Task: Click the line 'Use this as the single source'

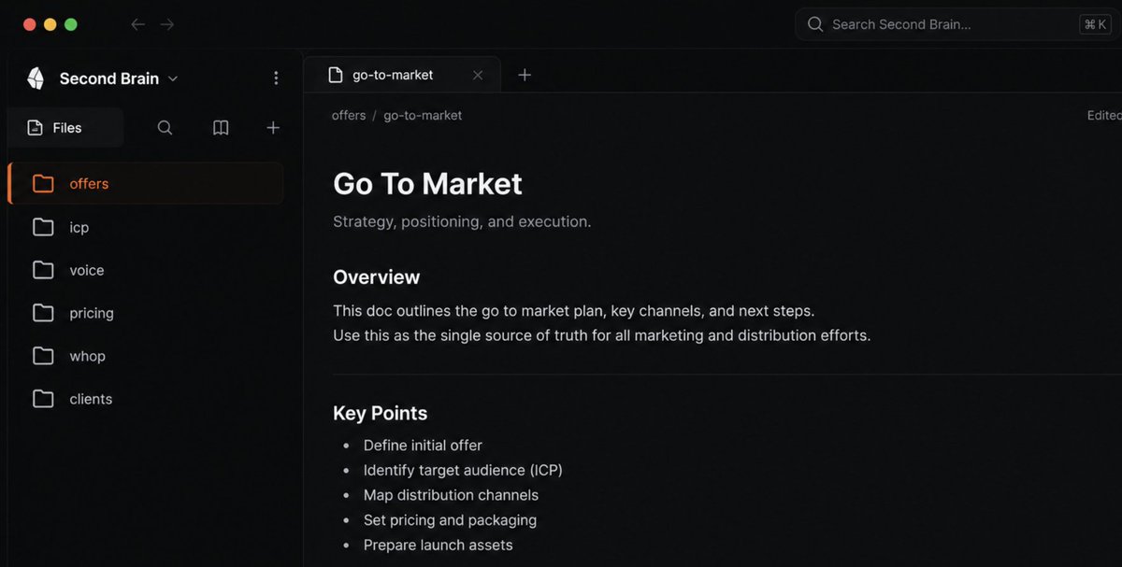Action: (601, 335)
